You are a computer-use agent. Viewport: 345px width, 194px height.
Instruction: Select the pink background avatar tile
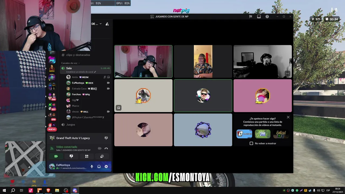pyautogui.click(x=263, y=96)
